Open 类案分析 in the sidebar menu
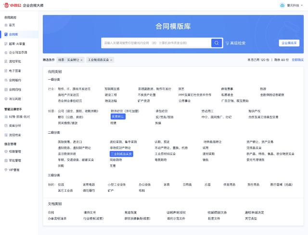The height and width of the screenshot is (235, 308). [15, 125]
